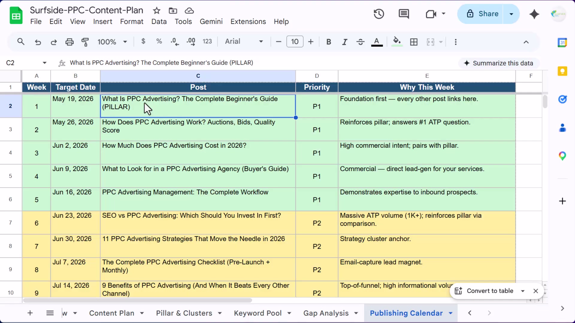Image resolution: width=575 pixels, height=323 pixels.
Task: Toggle bold formatting
Action: tap(329, 42)
